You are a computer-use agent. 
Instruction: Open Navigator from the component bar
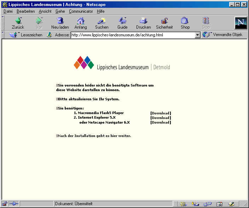(x=183, y=204)
